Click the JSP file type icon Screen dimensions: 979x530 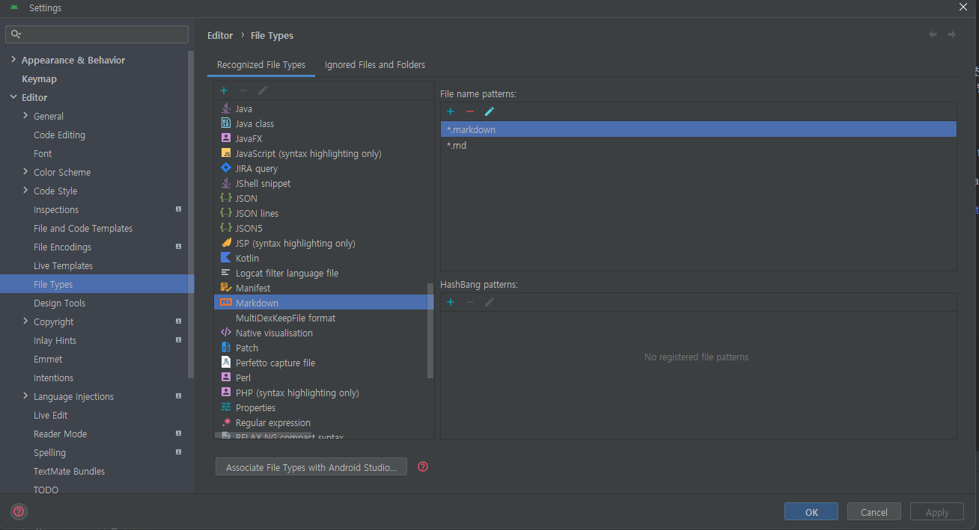point(226,243)
